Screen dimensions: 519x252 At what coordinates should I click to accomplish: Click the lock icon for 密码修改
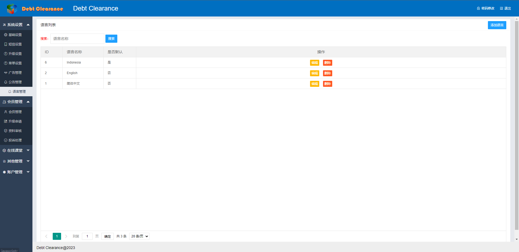coord(478,8)
